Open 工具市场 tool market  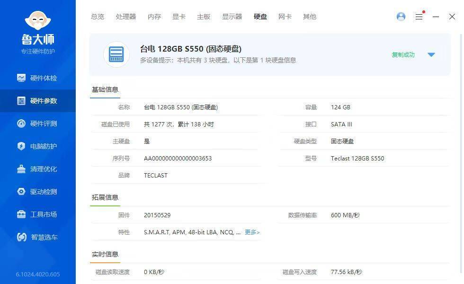point(37,214)
